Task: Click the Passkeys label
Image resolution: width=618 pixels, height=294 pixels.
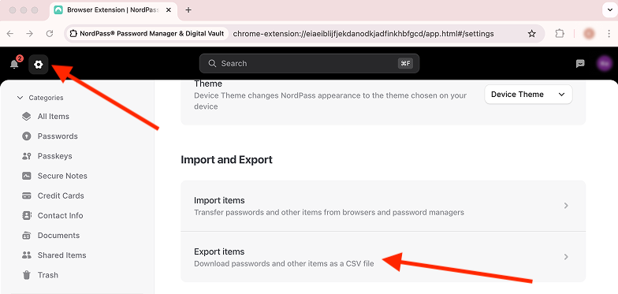Action: pyautogui.click(x=55, y=156)
